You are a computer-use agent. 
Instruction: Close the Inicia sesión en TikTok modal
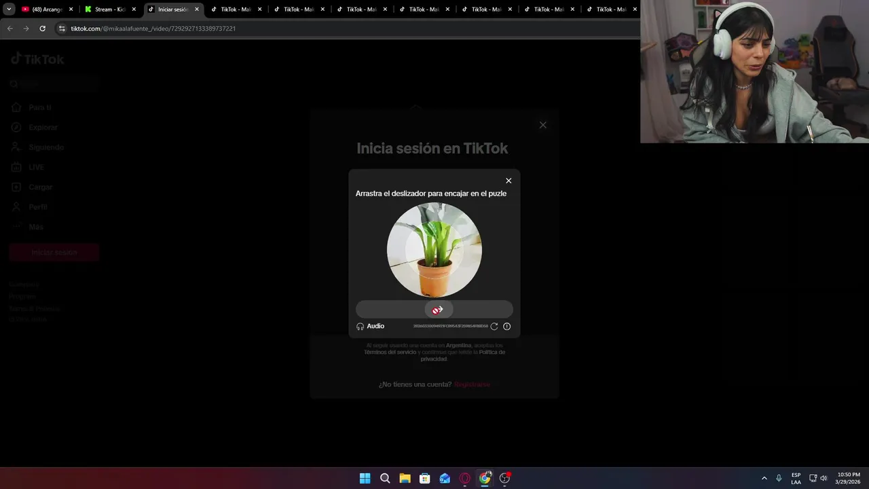pos(542,125)
